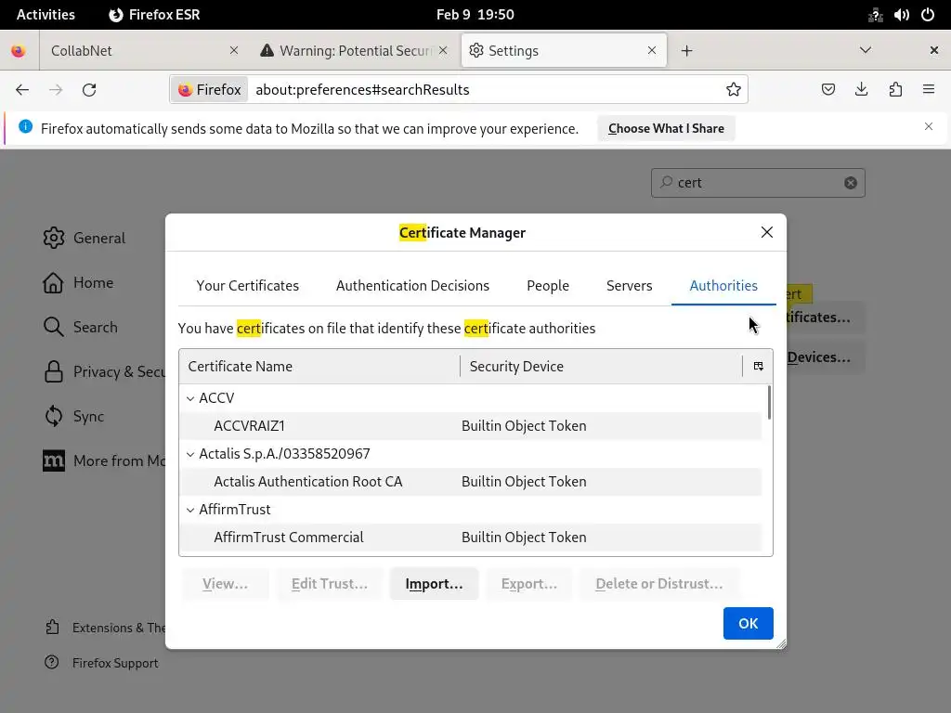Select the Authorities tab
The width and height of the screenshot is (951, 713).
pos(723,286)
